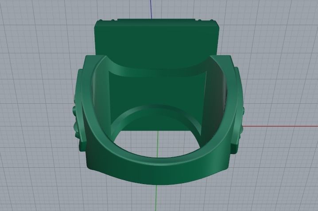The image size is (318, 211).
Task: Pick the decorative ornament on the ring's left shoulder
Action: pos(80,110)
